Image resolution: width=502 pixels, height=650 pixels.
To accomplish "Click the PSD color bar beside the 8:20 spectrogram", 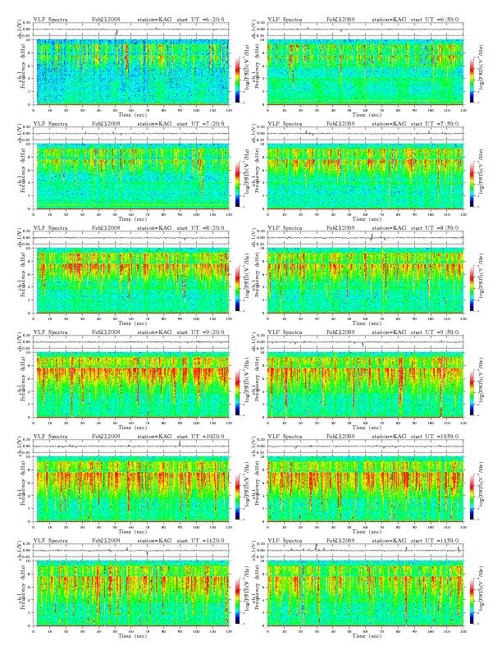I will [x=237, y=288].
